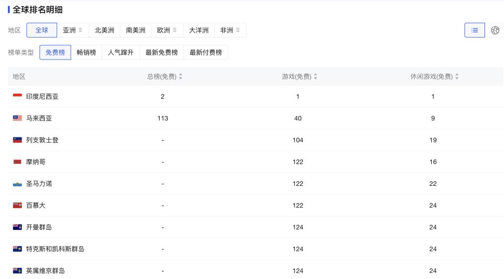Viewport: 504px width, 279px height.
Task: Click Liechtenstein flag icon
Action: pos(17,140)
